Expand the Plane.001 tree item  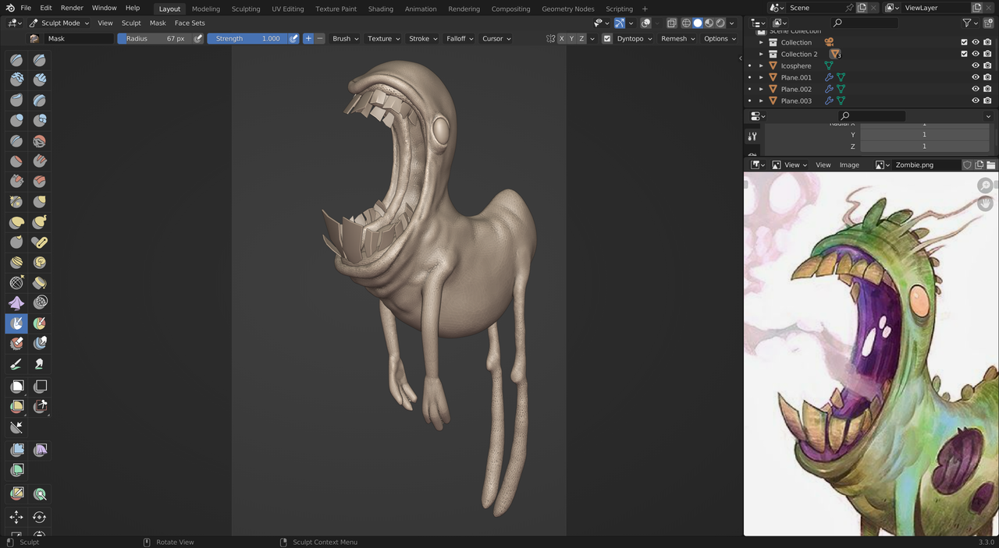[762, 77]
